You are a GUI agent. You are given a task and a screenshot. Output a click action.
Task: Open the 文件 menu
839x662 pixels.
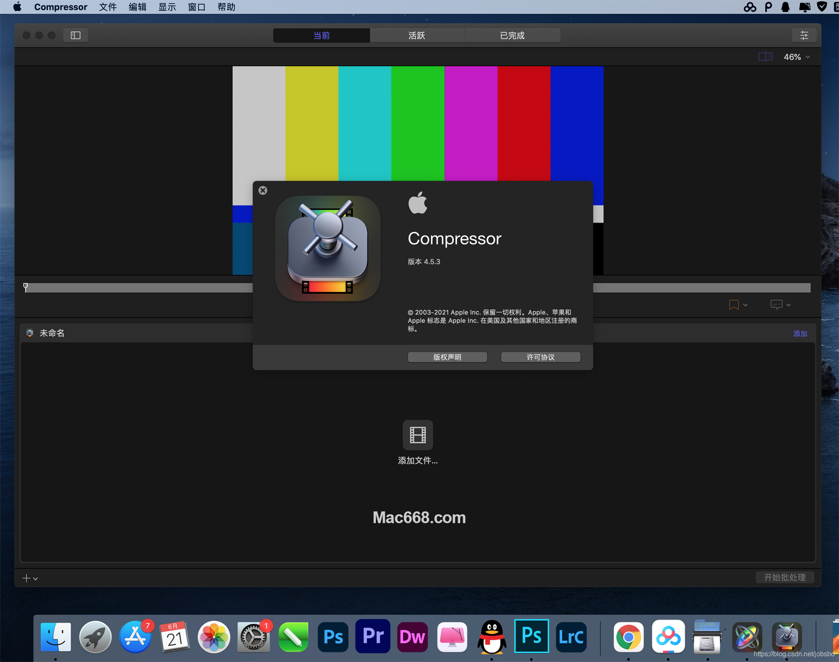[107, 7]
